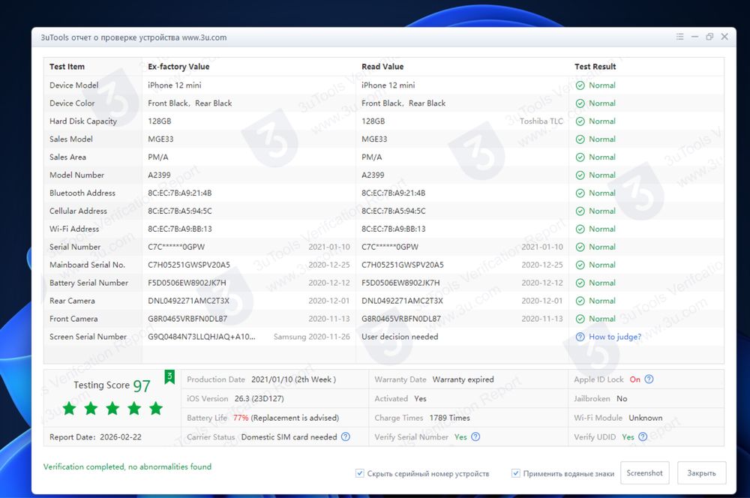Click the Device Model Normal check icon
This screenshot has height=498, width=750.
click(580, 85)
